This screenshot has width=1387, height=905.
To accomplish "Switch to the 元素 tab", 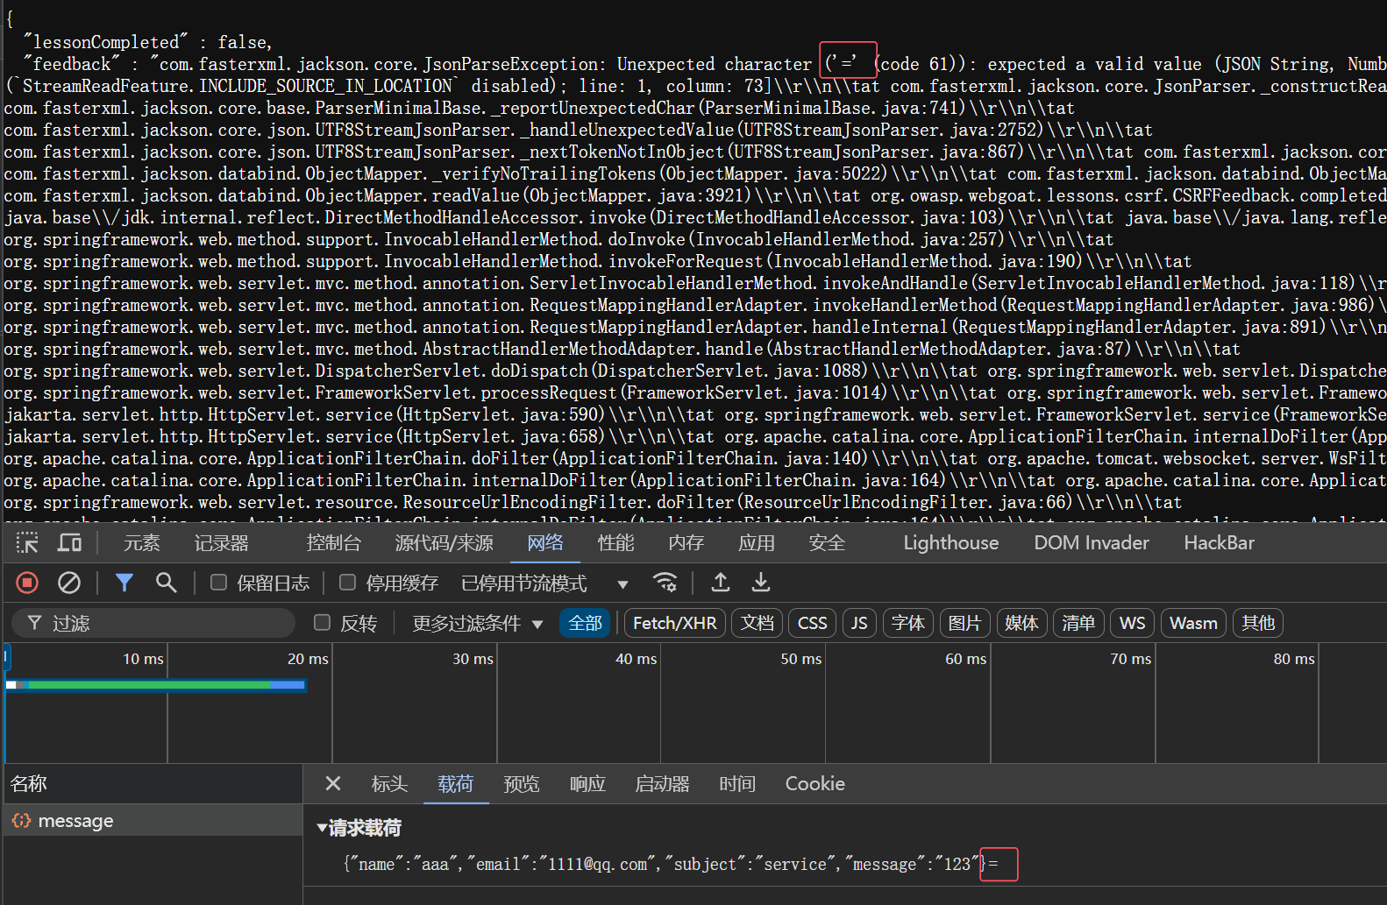I will pos(142,543).
